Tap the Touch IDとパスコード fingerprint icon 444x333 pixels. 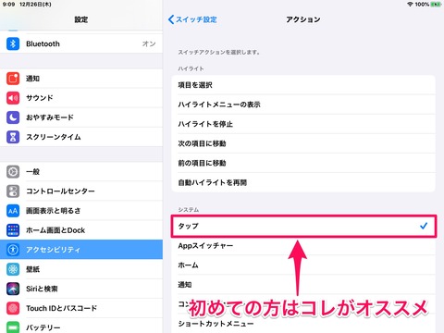coord(13,308)
